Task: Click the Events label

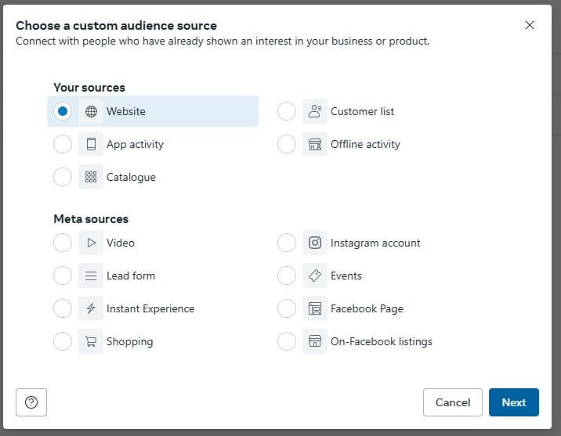Action: pyautogui.click(x=346, y=276)
